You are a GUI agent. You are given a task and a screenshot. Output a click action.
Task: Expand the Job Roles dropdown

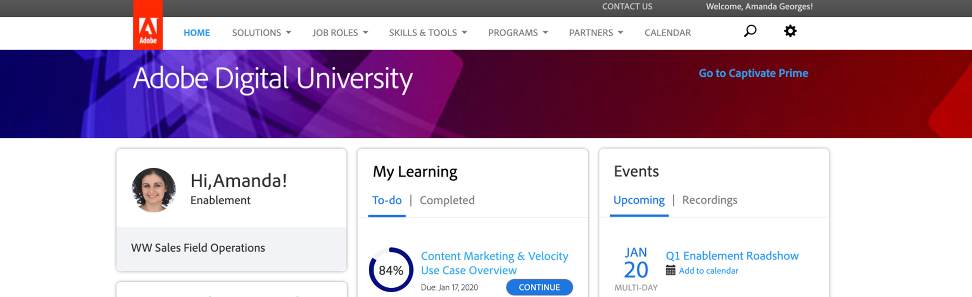click(x=340, y=33)
